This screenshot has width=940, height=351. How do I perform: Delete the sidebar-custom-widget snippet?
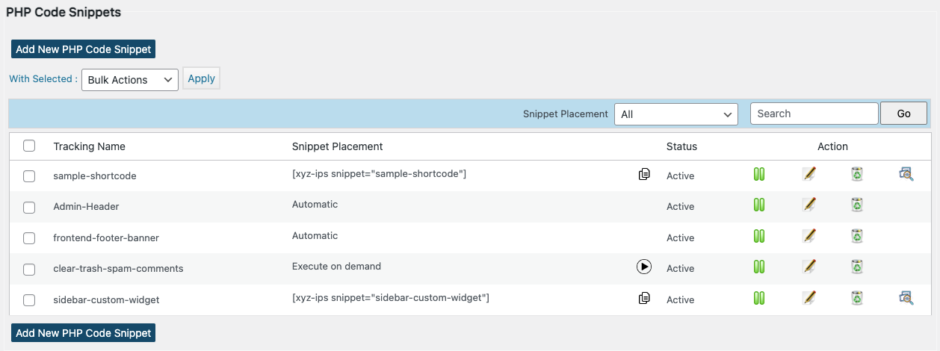click(857, 298)
